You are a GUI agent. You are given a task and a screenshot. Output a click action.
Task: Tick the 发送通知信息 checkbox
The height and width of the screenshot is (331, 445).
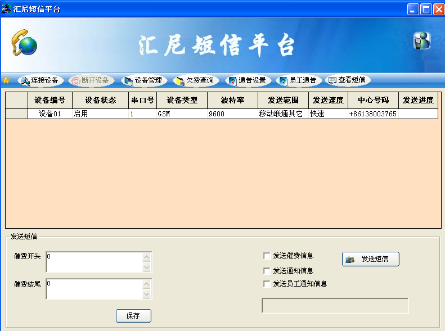coord(267,271)
